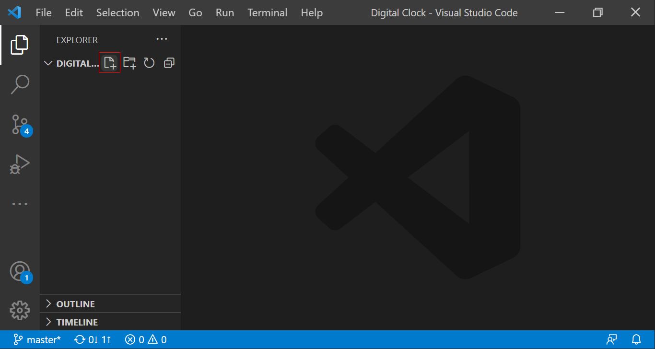Open the Manage gear icon
Image resolution: width=655 pixels, height=349 pixels.
point(20,310)
